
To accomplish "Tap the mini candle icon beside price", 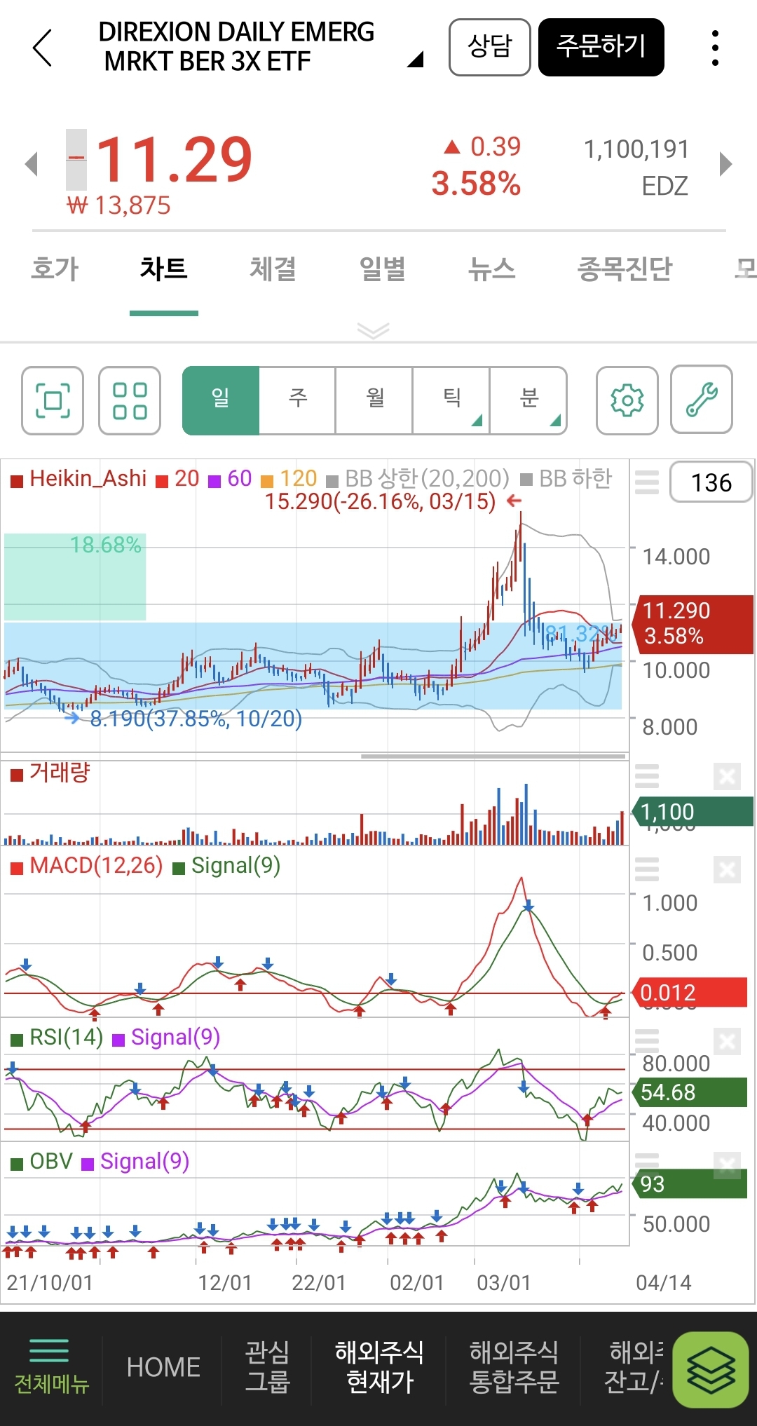I will [76, 160].
